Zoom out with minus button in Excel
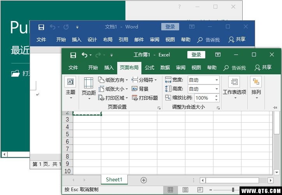 click(x=211, y=190)
